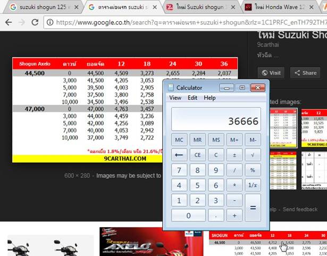The height and width of the screenshot is (256, 327).
Task: Click the site info icon in address bar
Action: [50, 22]
